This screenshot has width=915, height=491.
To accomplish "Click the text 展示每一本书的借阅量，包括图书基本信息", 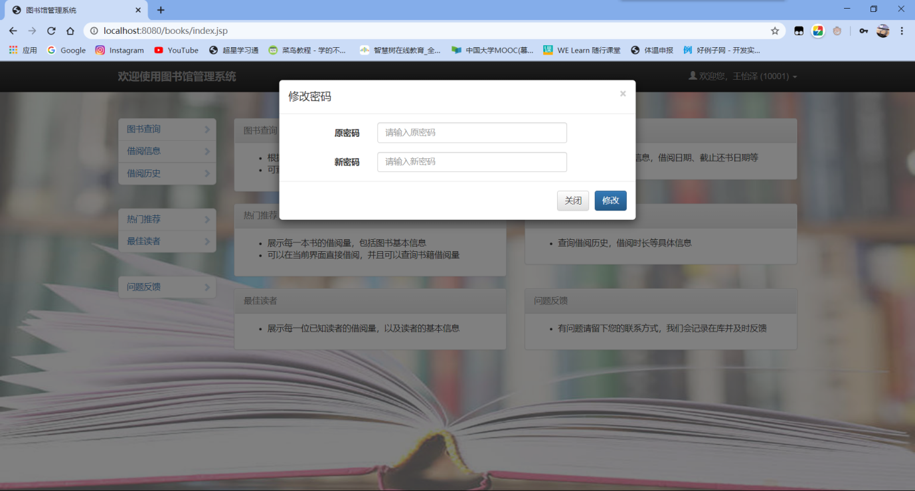I will (347, 243).
